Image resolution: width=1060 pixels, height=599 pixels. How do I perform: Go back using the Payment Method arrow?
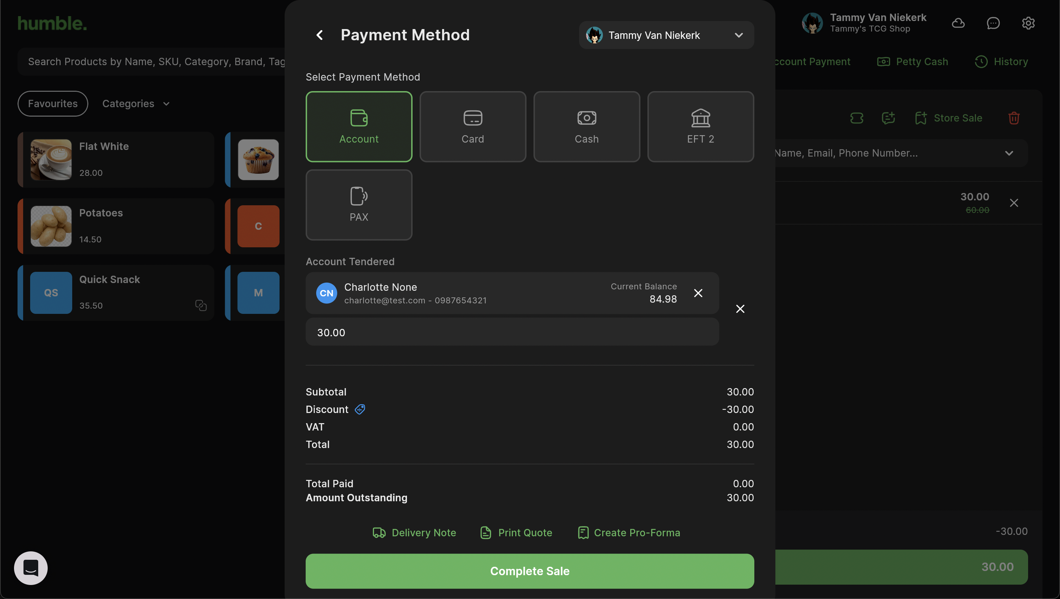[319, 35]
